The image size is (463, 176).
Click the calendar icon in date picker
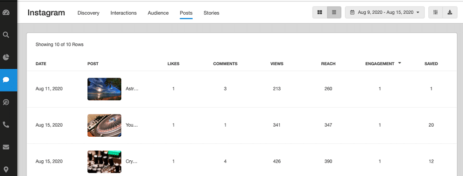(352, 12)
